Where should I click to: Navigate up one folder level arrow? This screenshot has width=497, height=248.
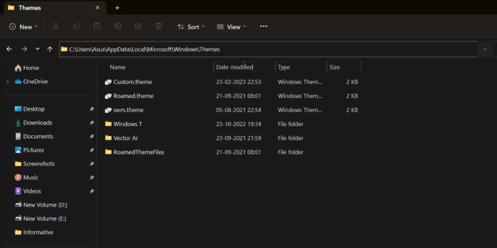tap(50, 49)
